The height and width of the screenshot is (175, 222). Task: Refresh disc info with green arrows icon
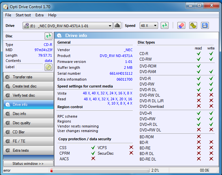pos(49,36)
